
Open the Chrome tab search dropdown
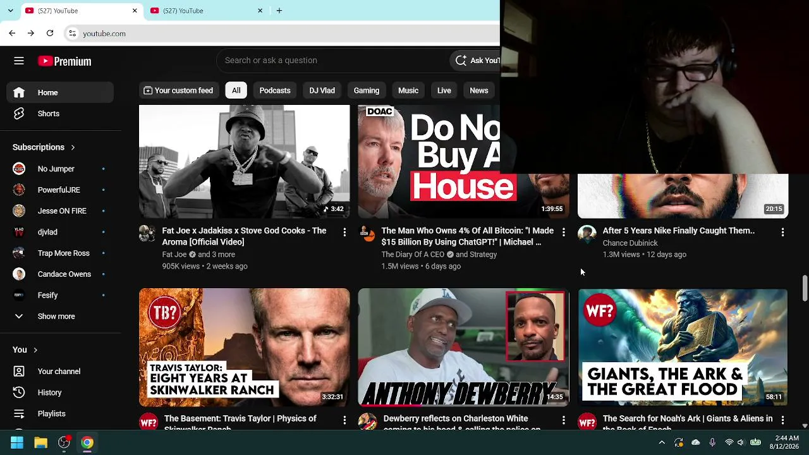pyautogui.click(x=10, y=11)
